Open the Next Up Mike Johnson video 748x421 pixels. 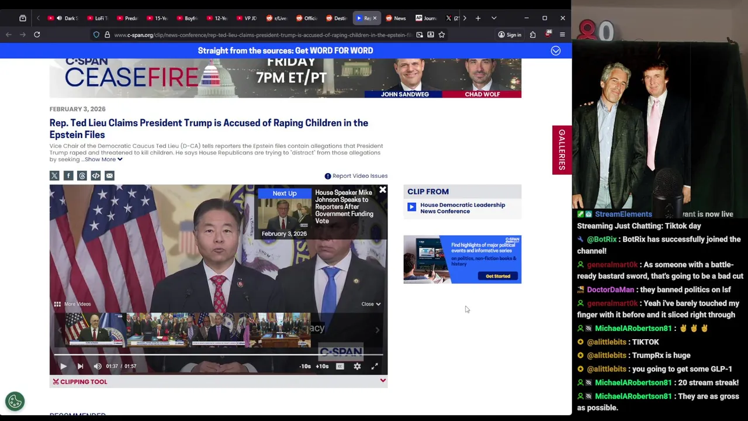click(320, 214)
